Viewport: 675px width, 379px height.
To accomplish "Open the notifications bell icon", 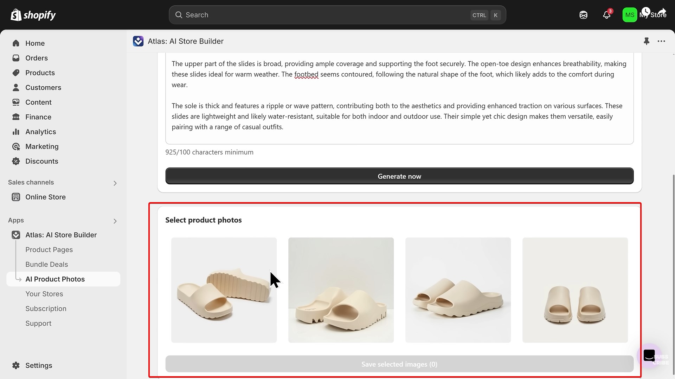I will click(x=606, y=15).
